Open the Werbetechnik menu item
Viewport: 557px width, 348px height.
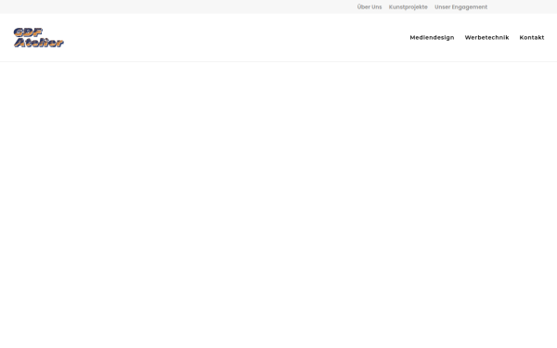[486, 38]
